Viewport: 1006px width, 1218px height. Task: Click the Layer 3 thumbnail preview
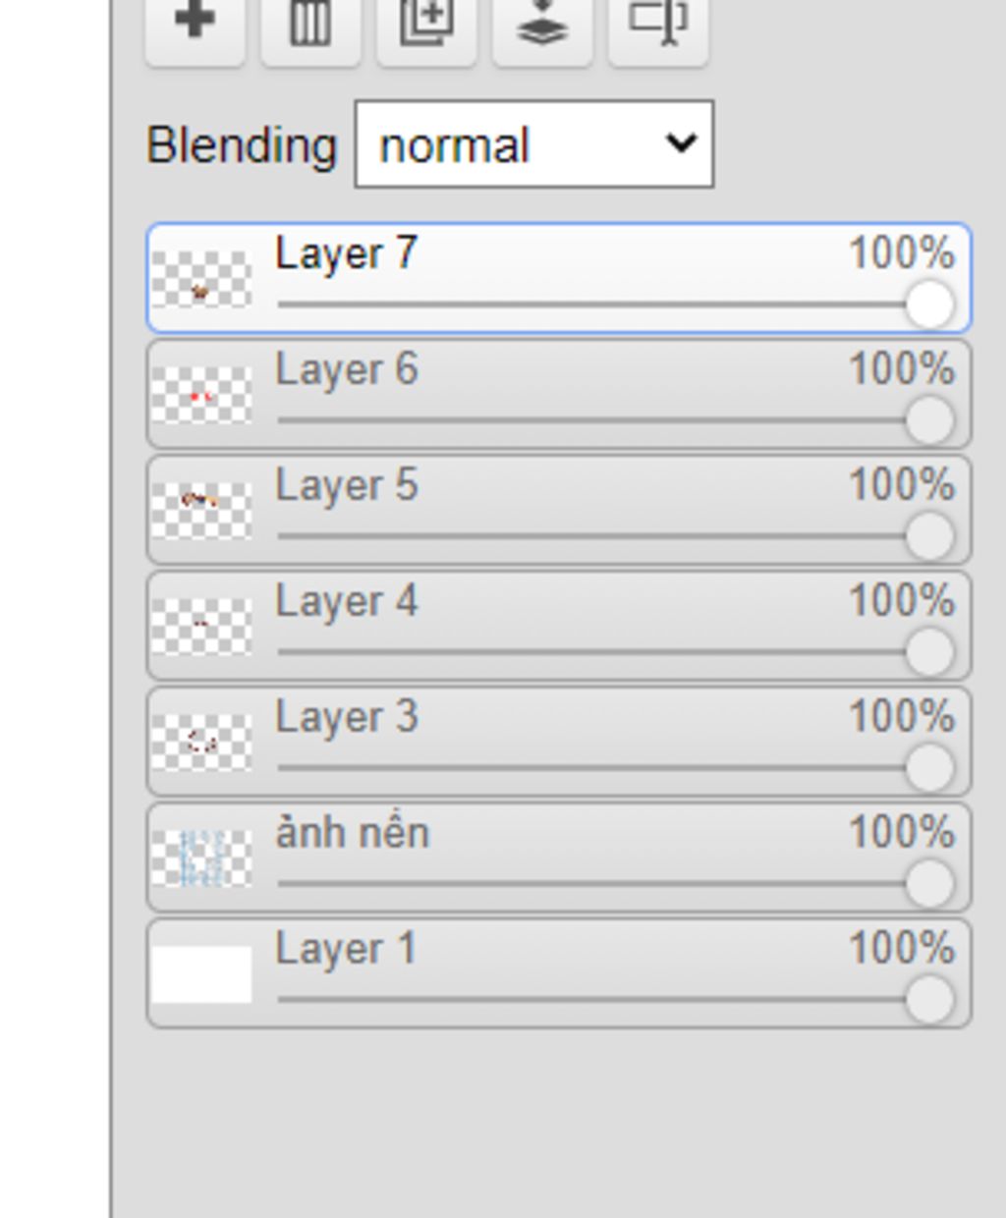coord(201,743)
